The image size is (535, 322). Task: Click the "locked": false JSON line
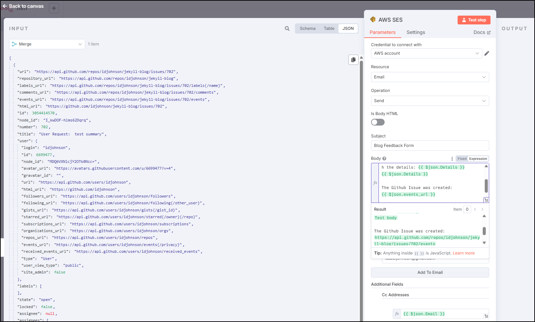coord(36,307)
